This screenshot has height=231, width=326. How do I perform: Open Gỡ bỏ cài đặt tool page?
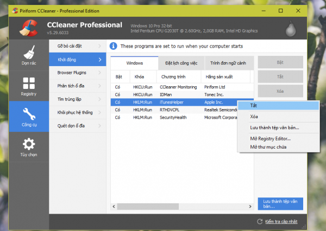point(78,46)
